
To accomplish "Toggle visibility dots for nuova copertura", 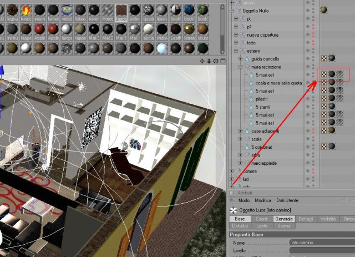I will [x=313, y=34].
